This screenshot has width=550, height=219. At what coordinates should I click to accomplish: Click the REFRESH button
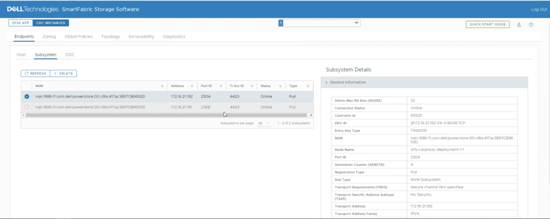point(35,73)
